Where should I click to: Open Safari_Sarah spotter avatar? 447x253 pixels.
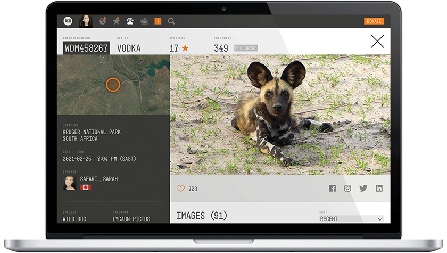pyautogui.click(x=69, y=183)
